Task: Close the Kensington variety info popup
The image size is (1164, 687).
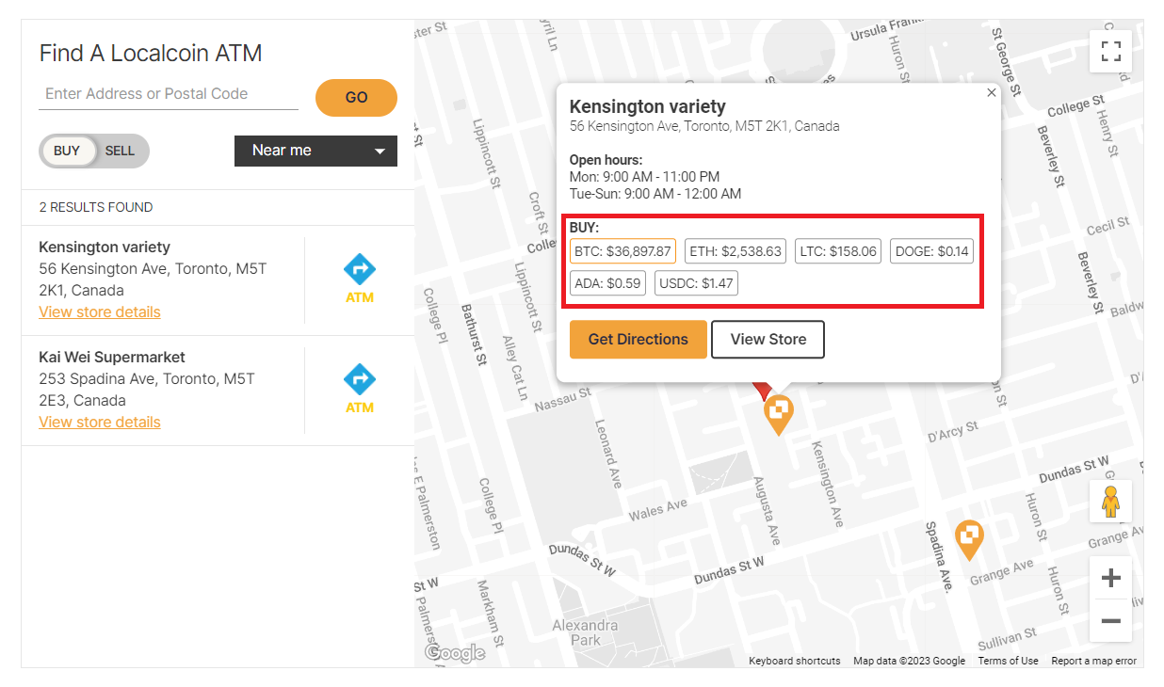Action: (991, 93)
